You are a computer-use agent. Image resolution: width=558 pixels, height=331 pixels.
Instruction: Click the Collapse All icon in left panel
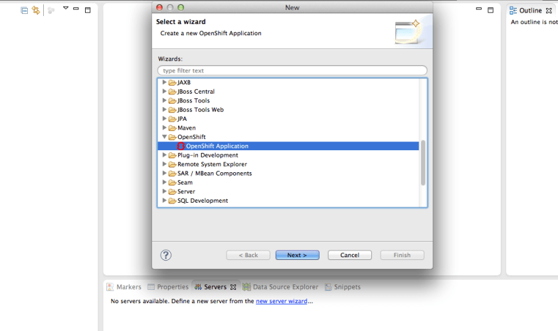tap(25, 11)
